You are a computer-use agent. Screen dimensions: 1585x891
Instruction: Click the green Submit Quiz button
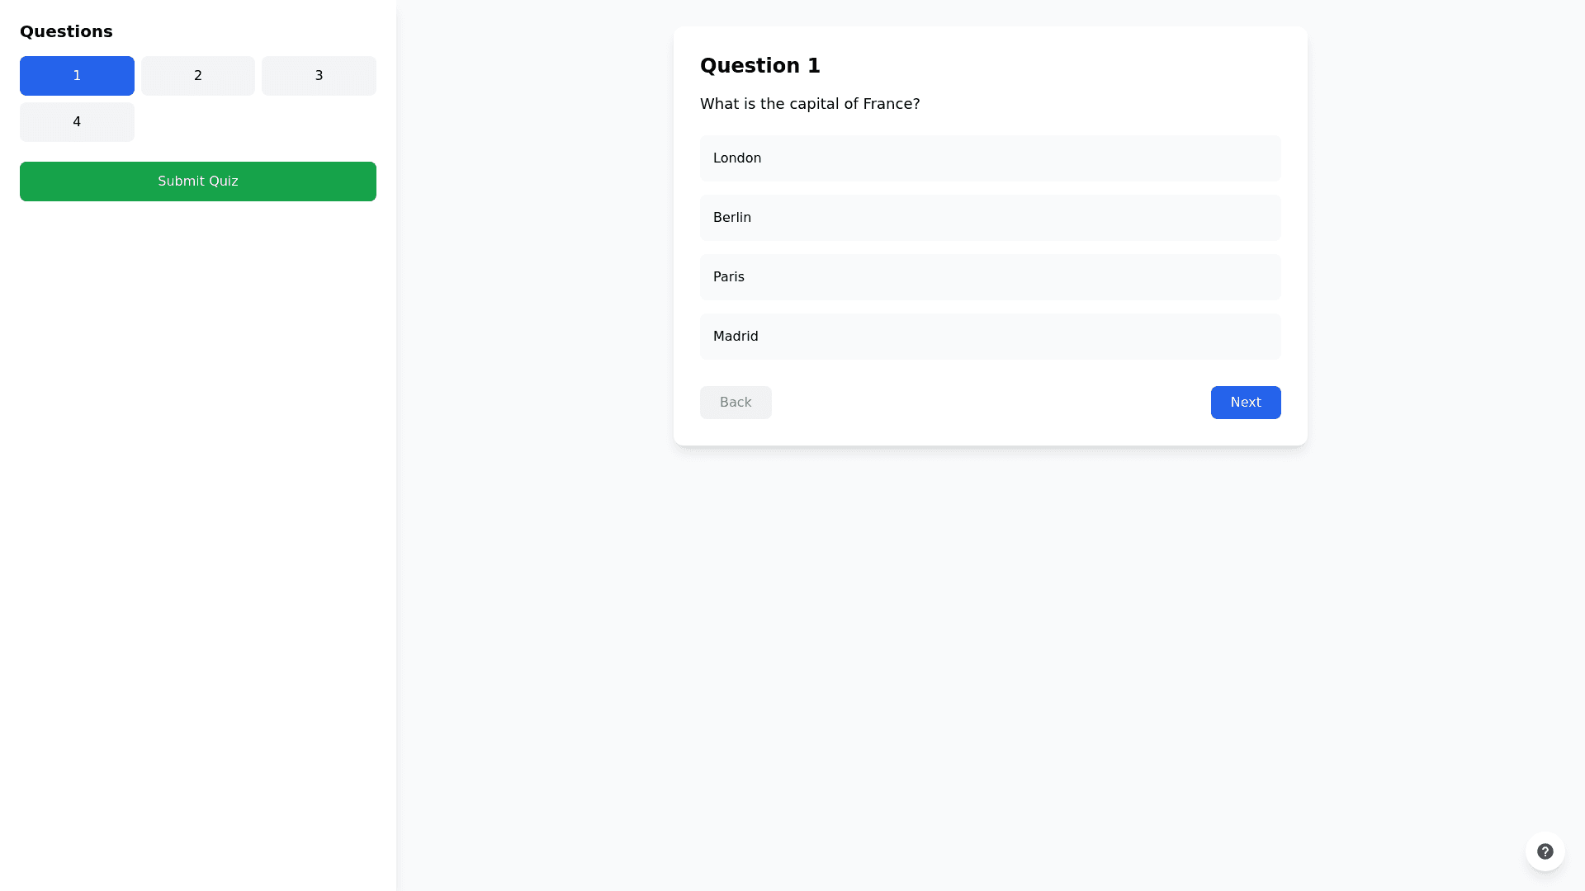point(198,181)
